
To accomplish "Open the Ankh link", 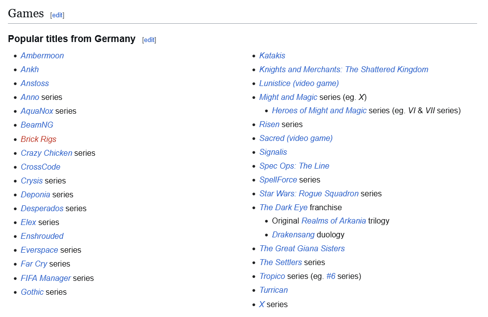I will [x=30, y=69].
